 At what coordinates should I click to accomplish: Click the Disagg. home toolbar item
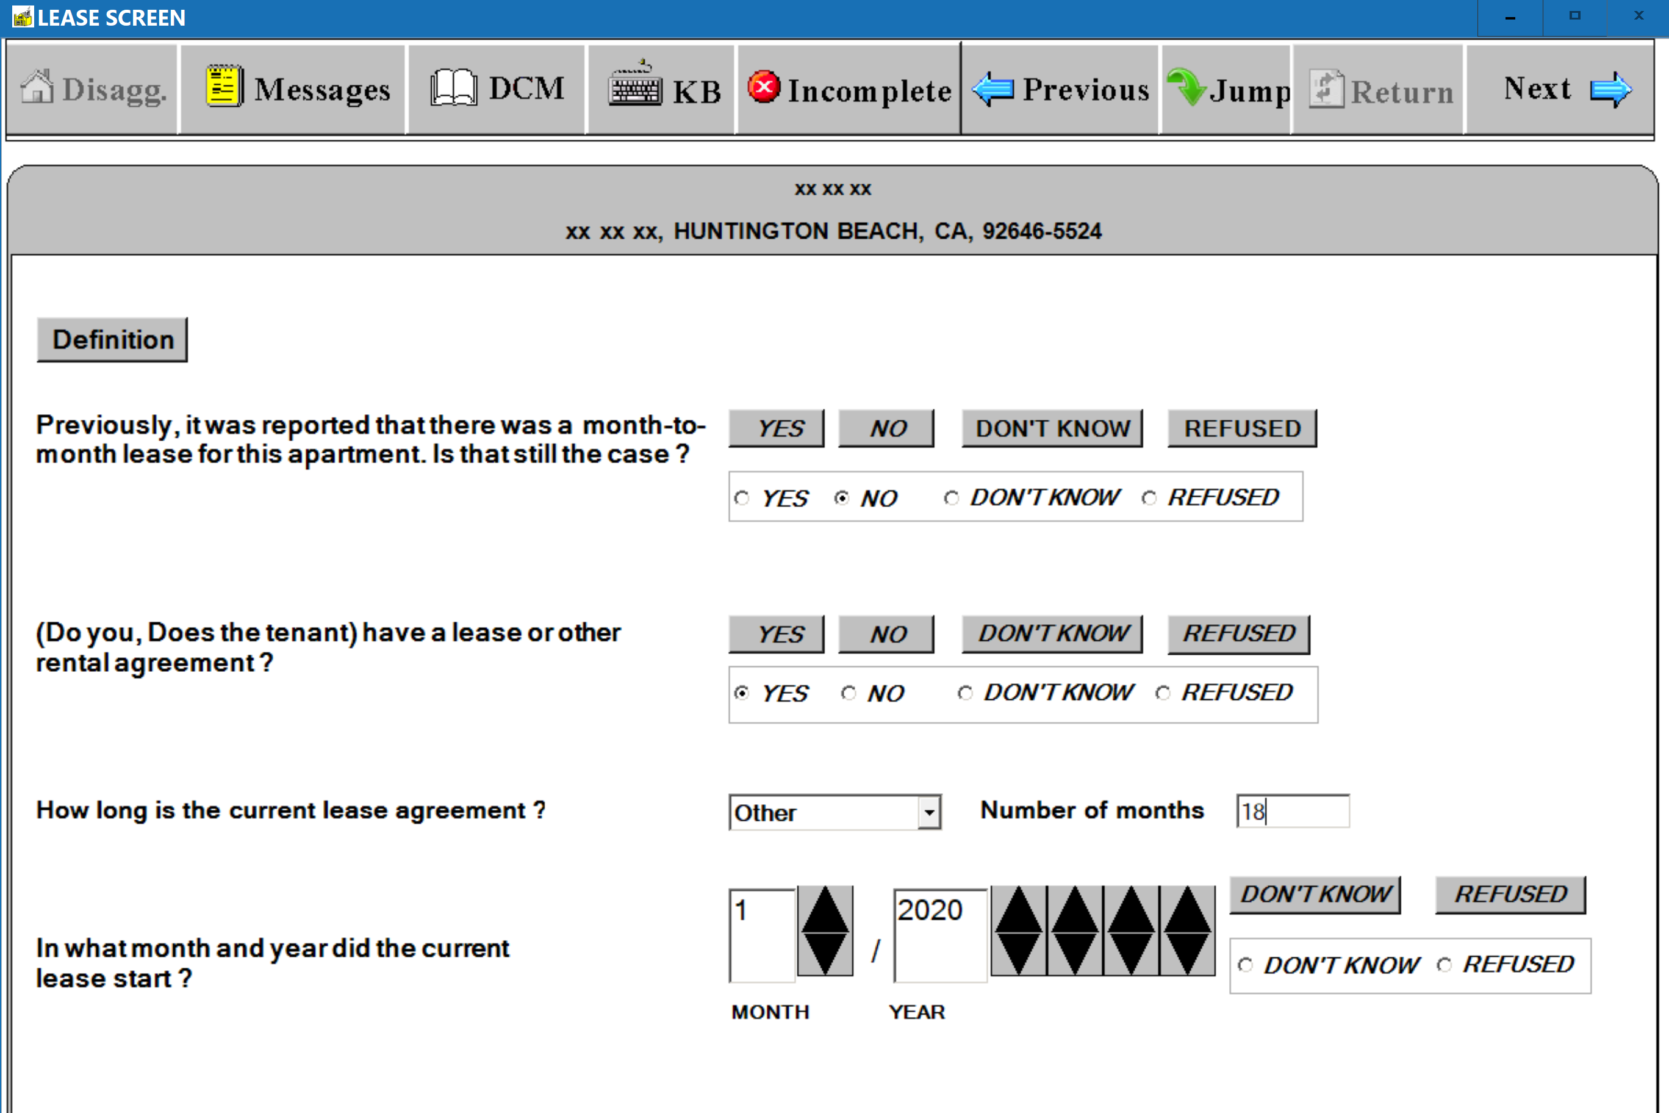coord(93,90)
